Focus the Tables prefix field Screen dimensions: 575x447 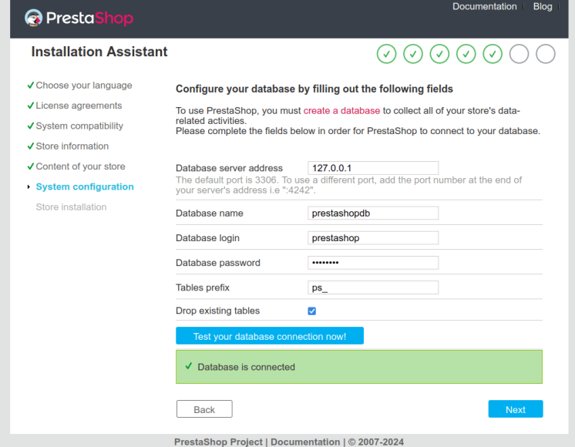tap(373, 287)
